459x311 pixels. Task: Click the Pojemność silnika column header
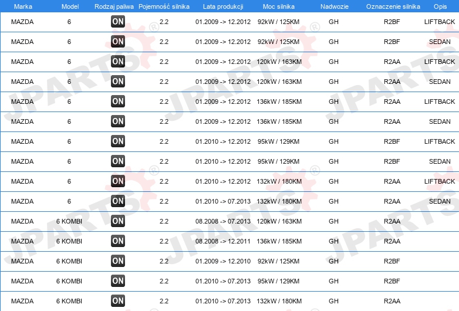pyautogui.click(x=164, y=6)
